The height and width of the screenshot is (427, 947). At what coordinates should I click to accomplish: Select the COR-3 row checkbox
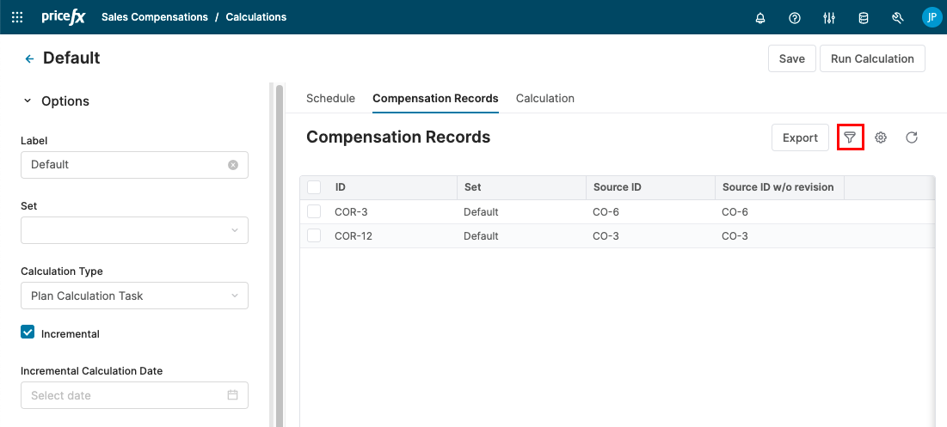coord(314,211)
